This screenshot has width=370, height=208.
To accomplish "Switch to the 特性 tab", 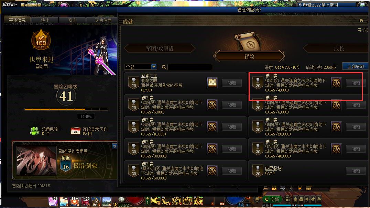I will (x=45, y=20).
